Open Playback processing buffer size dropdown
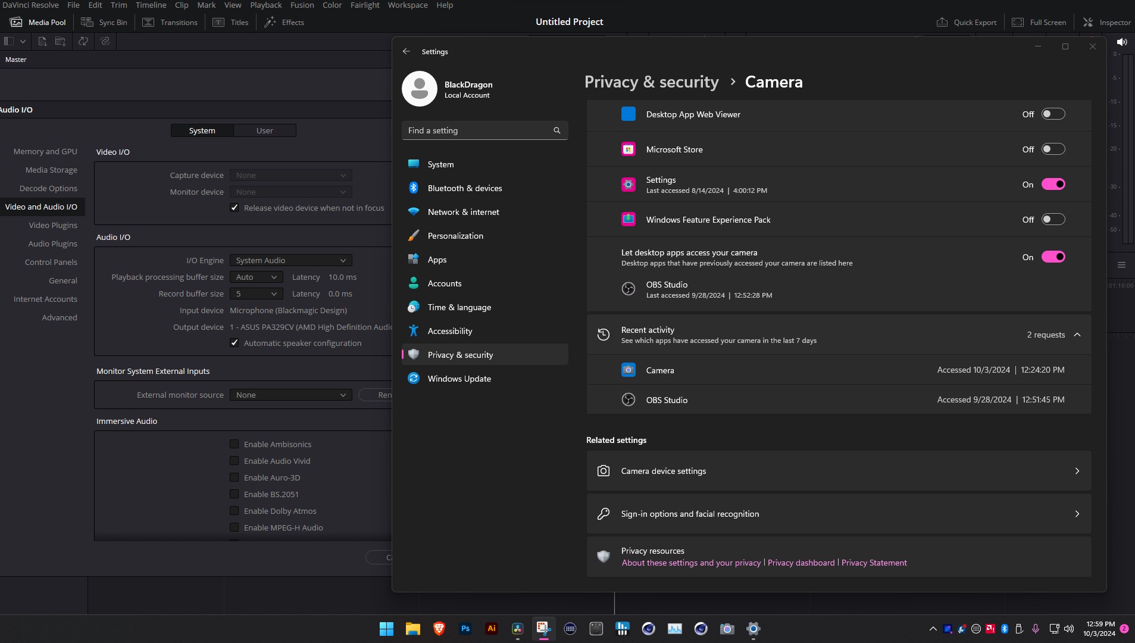Image resolution: width=1135 pixels, height=643 pixels. click(257, 277)
